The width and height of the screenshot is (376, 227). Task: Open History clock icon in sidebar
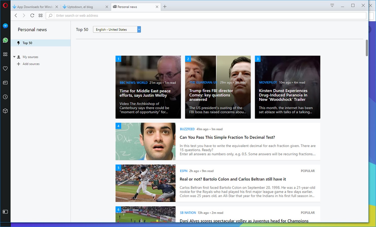coord(5,97)
